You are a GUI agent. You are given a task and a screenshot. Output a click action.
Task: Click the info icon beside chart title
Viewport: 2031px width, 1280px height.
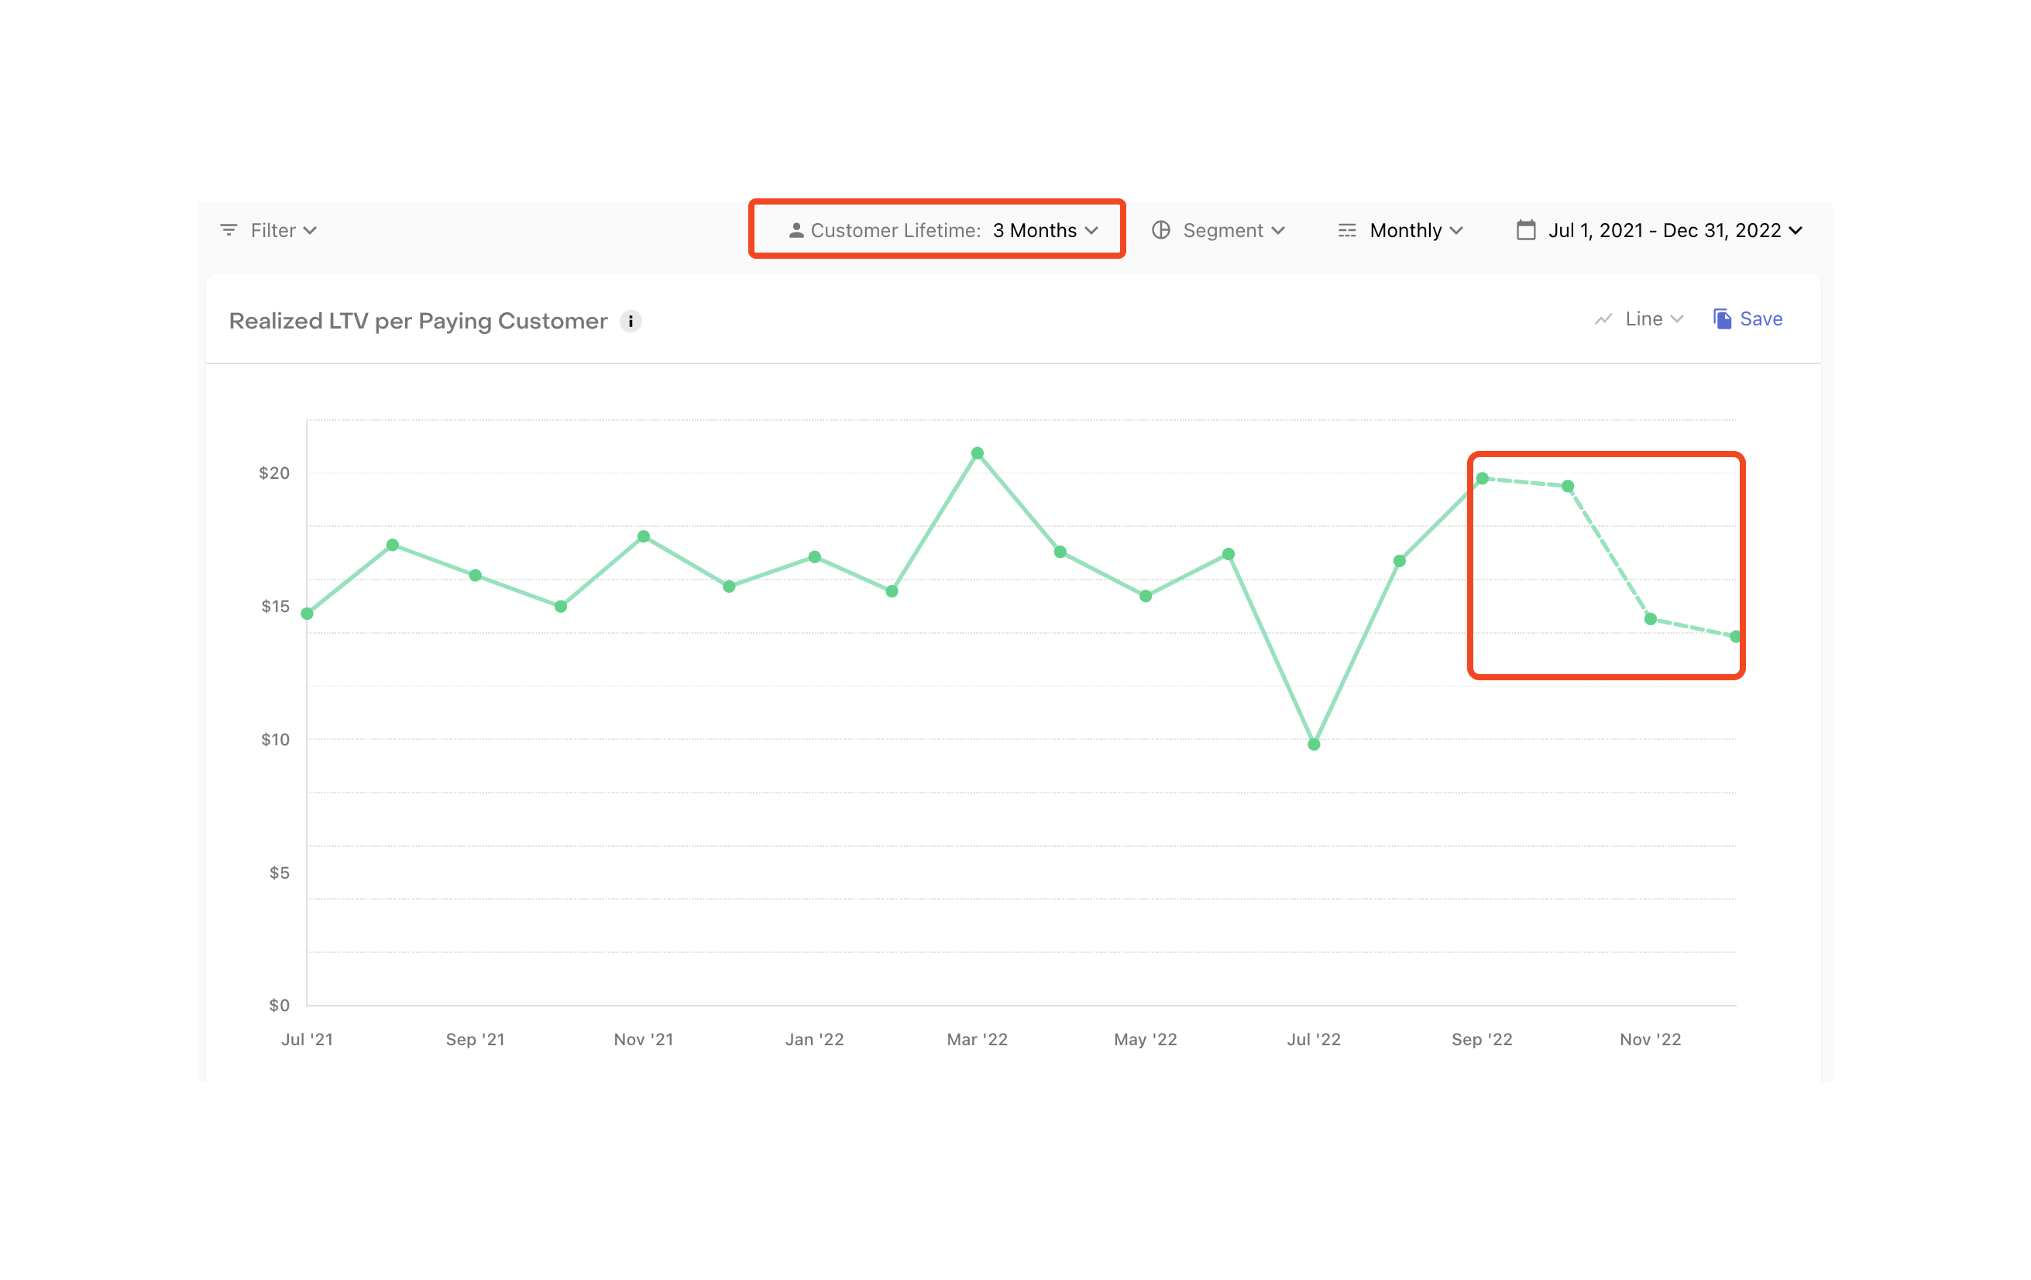(630, 322)
